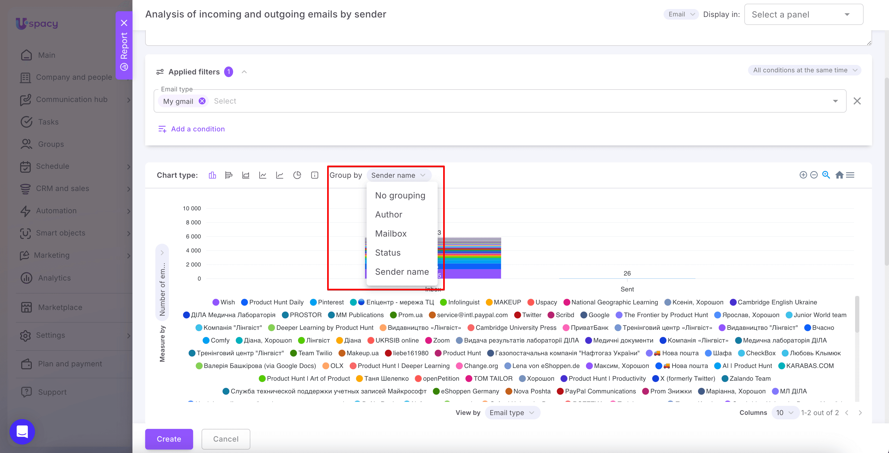Toggle the Uspacy legend series
Image resolution: width=889 pixels, height=453 pixels.
542,302
